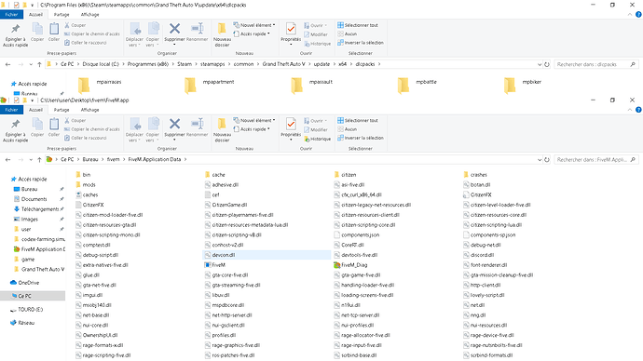This screenshot has width=643, height=361.
Task: Click fivem breadcrumb in FiveM address bar
Action: (113, 160)
